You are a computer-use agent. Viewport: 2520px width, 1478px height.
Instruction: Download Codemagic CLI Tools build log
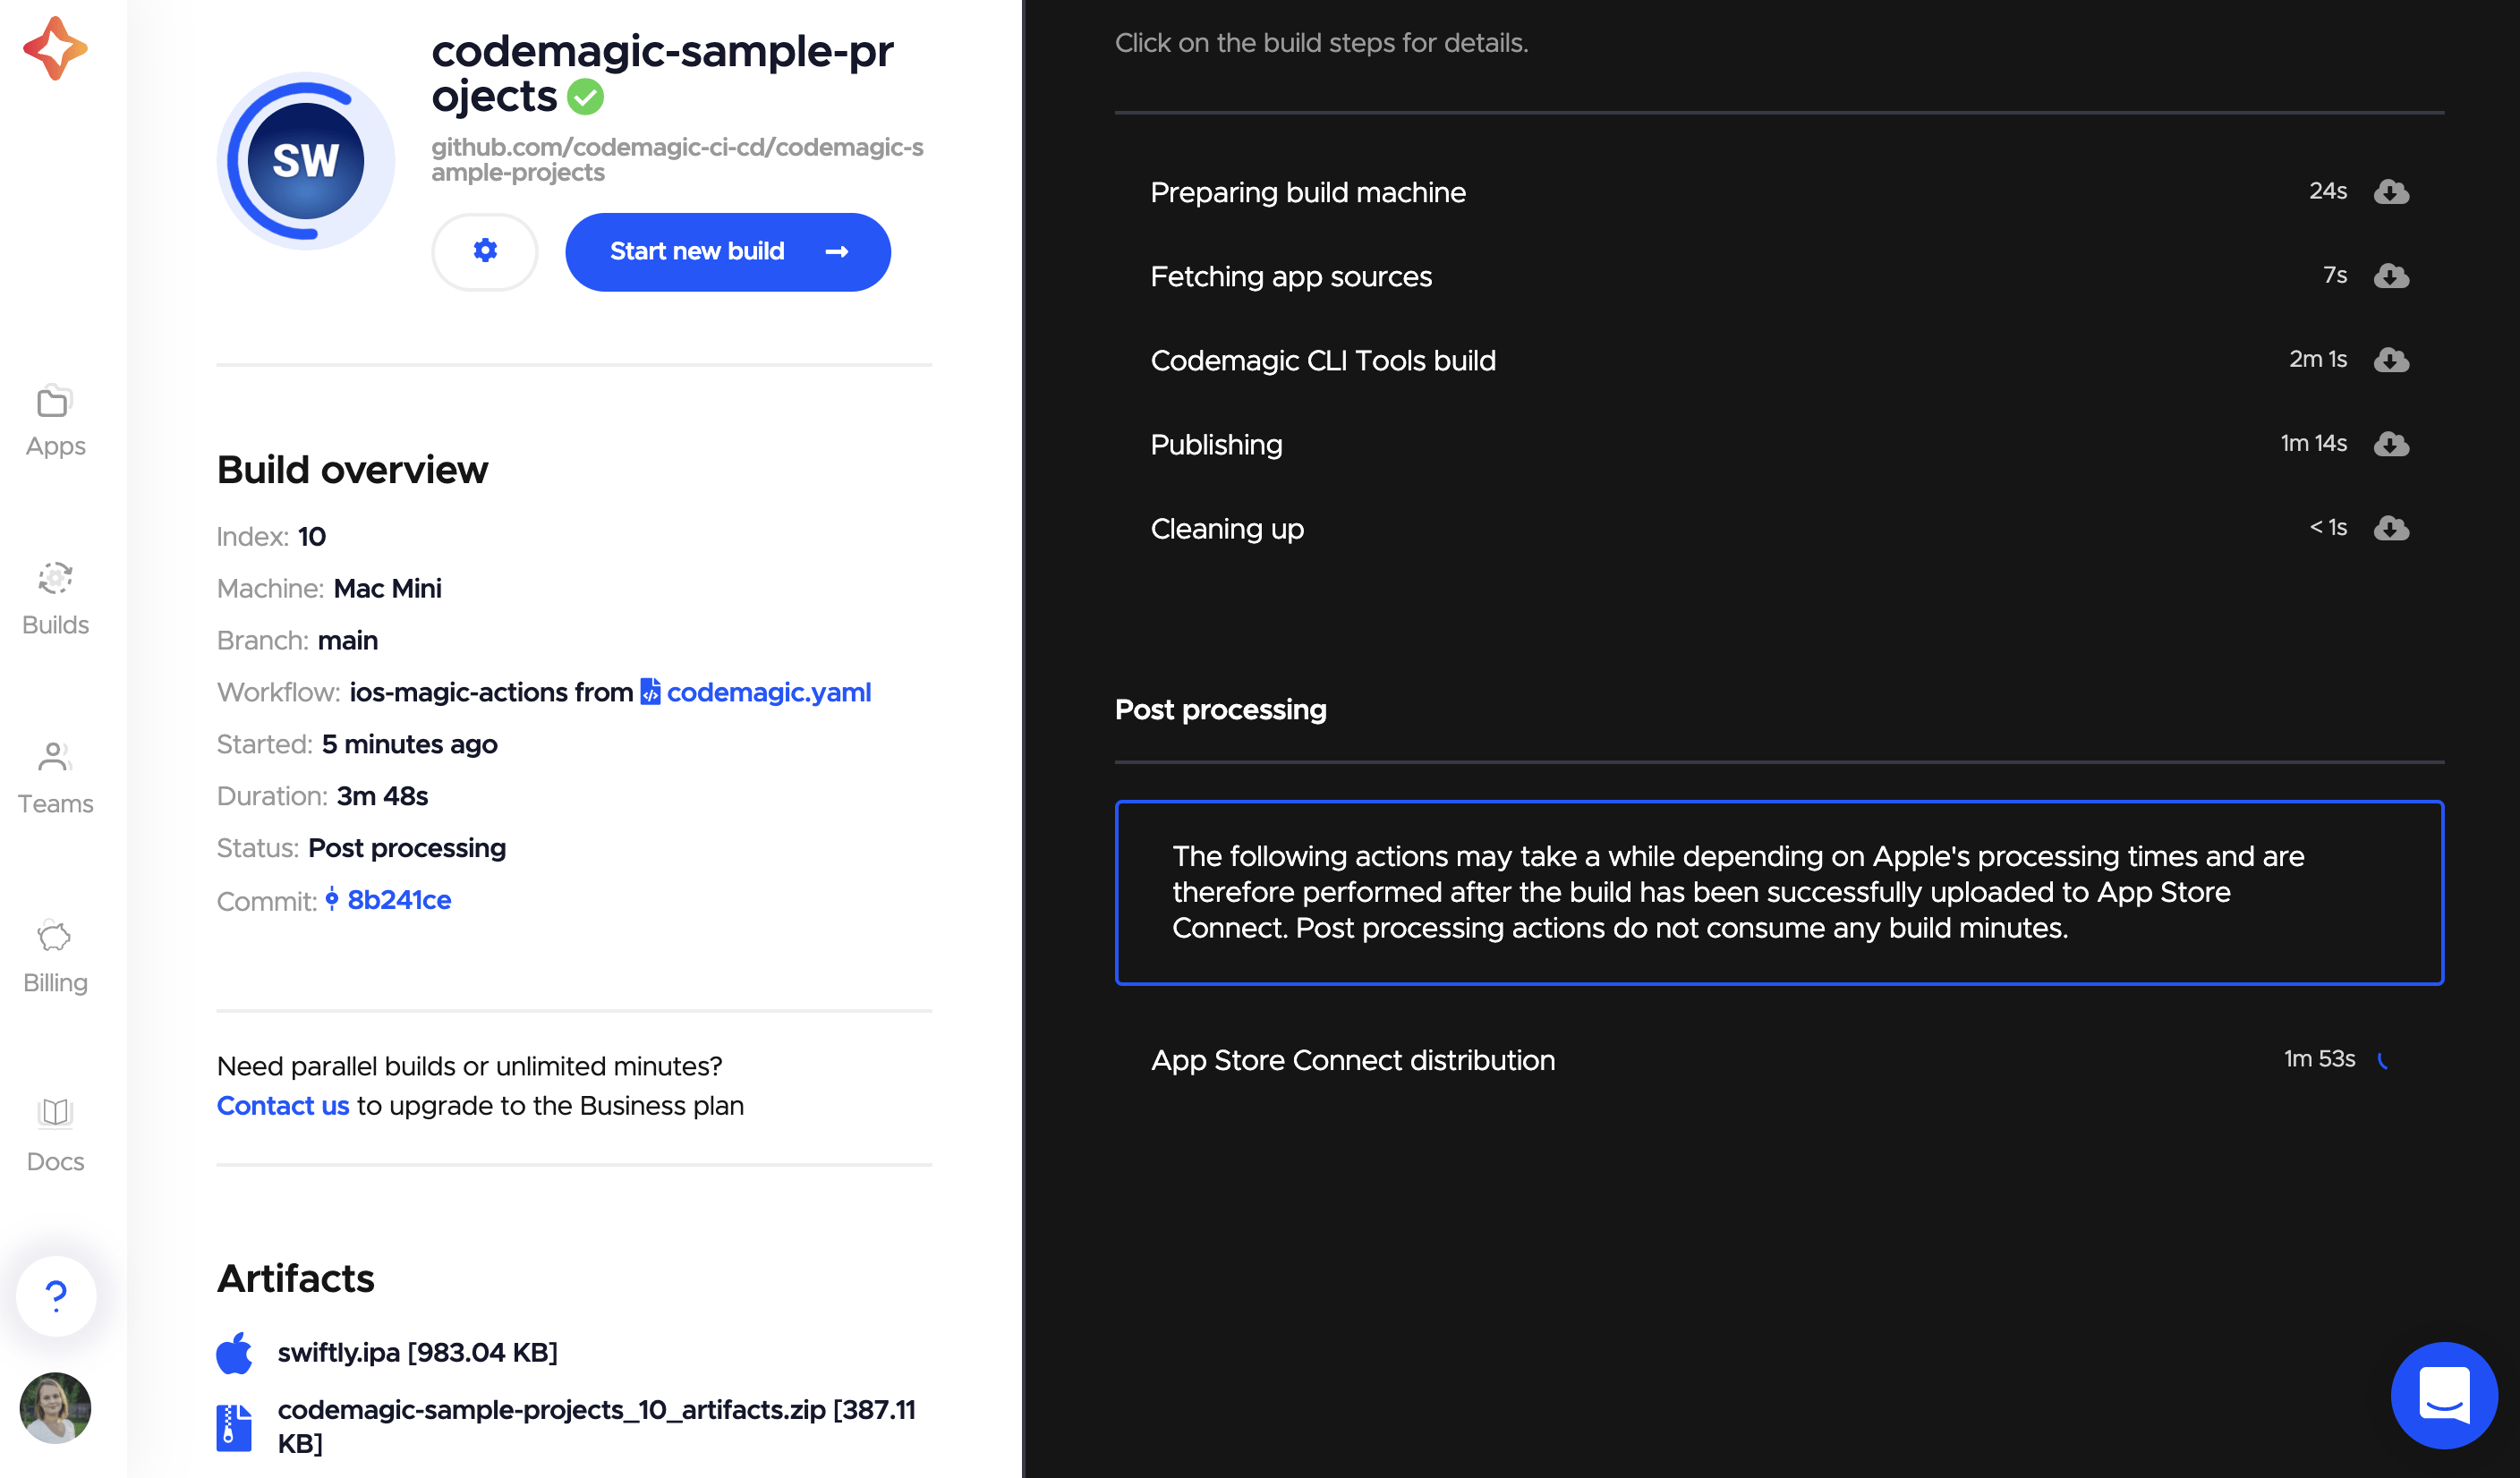pos(2391,359)
